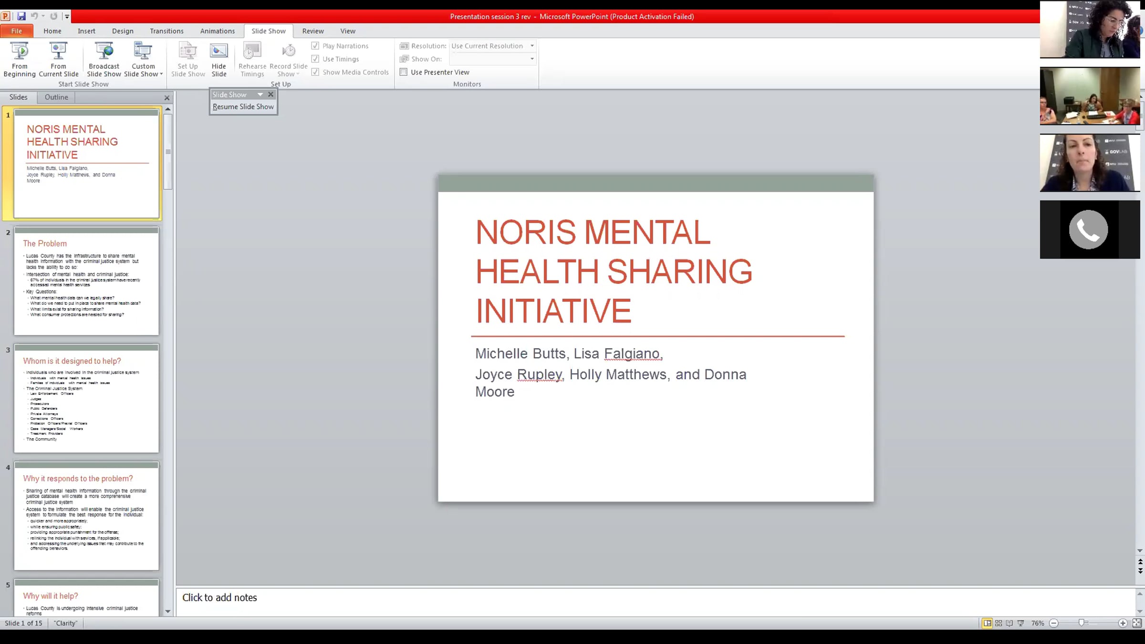Click fit slide to window icon

point(1137,623)
